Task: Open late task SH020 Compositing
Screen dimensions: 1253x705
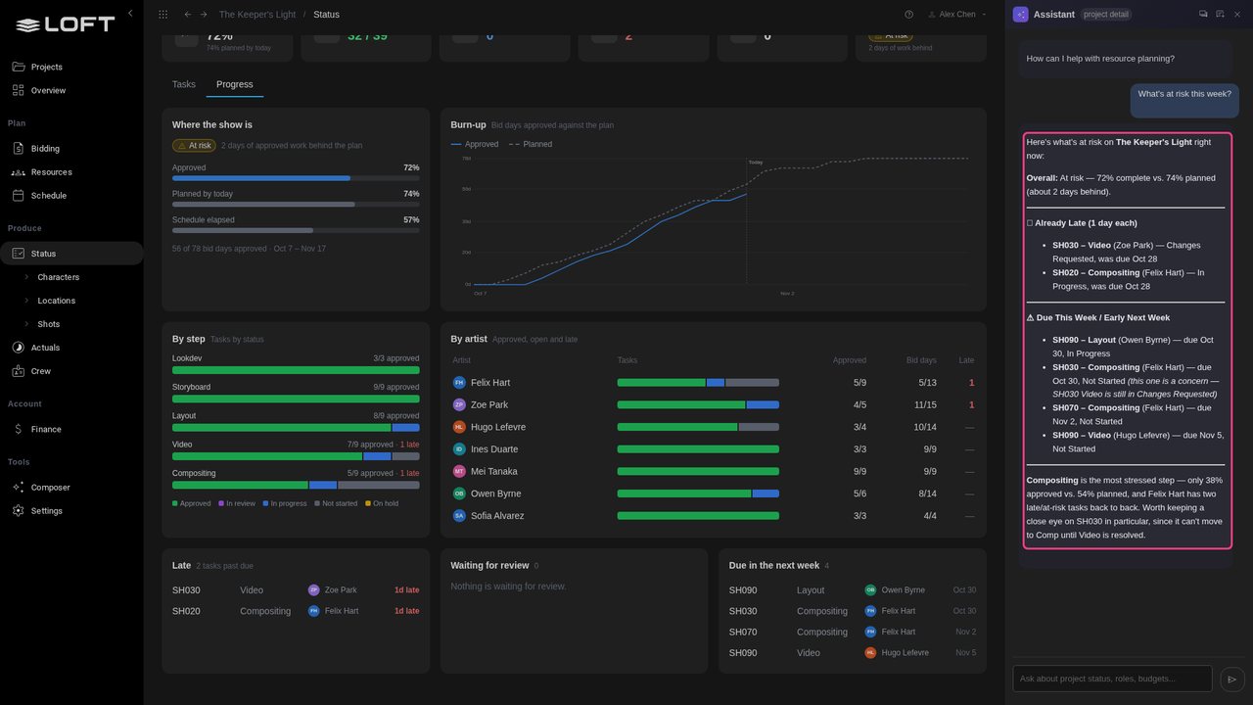Action: pyautogui.click(x=296, y=611)
